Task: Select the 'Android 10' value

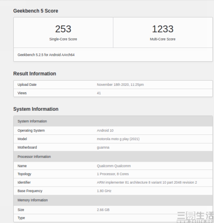Action: pos(105,130)
